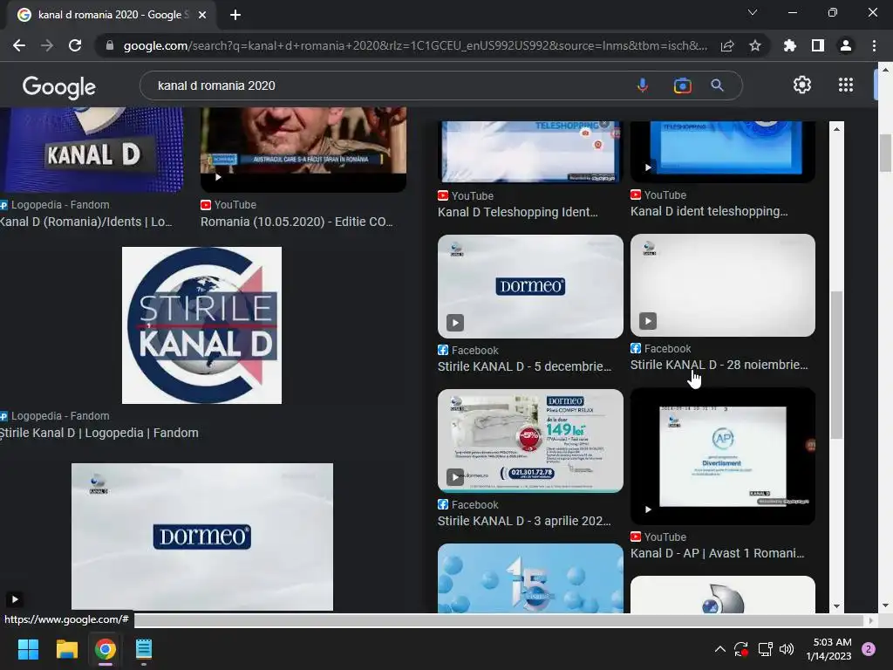Open the Chrome three-dot menu

[874, 45]
